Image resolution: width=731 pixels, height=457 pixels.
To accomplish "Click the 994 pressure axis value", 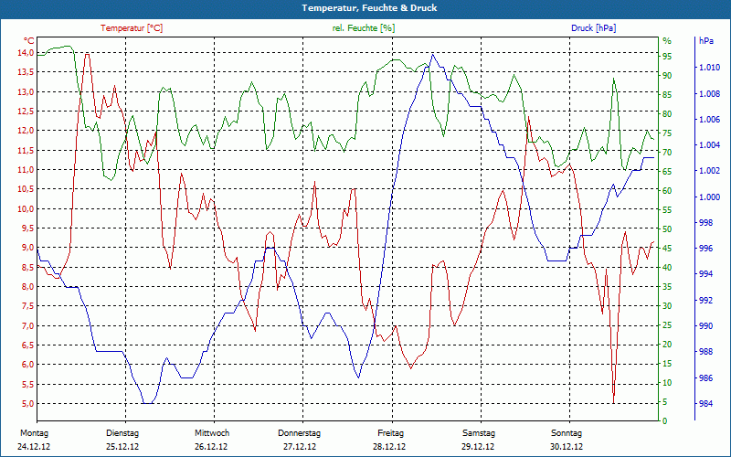I will [706, 274].
